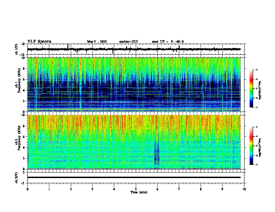275x212 pixels.
Task: Click the 'Time (min)' axis label
Action: point(139,192)
